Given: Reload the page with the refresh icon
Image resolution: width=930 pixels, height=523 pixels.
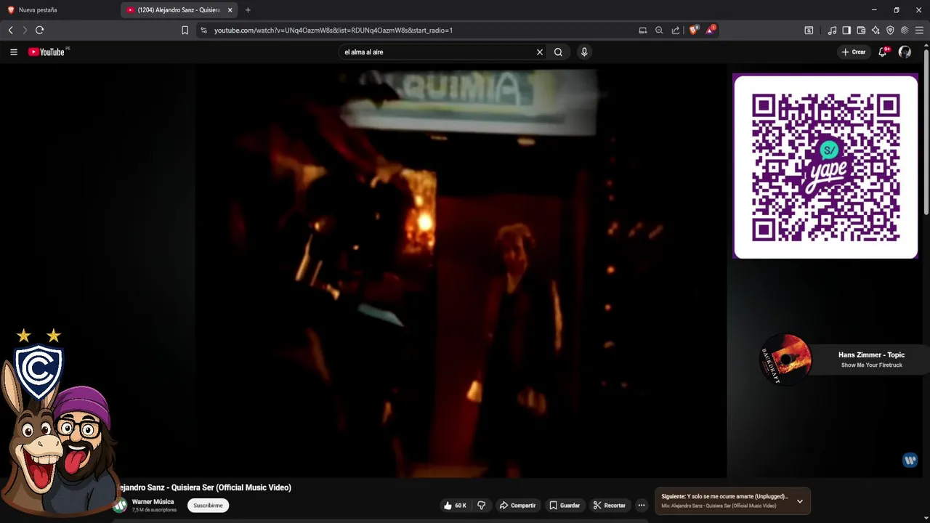Looking at the screenshot, I should tap(39, 31).
